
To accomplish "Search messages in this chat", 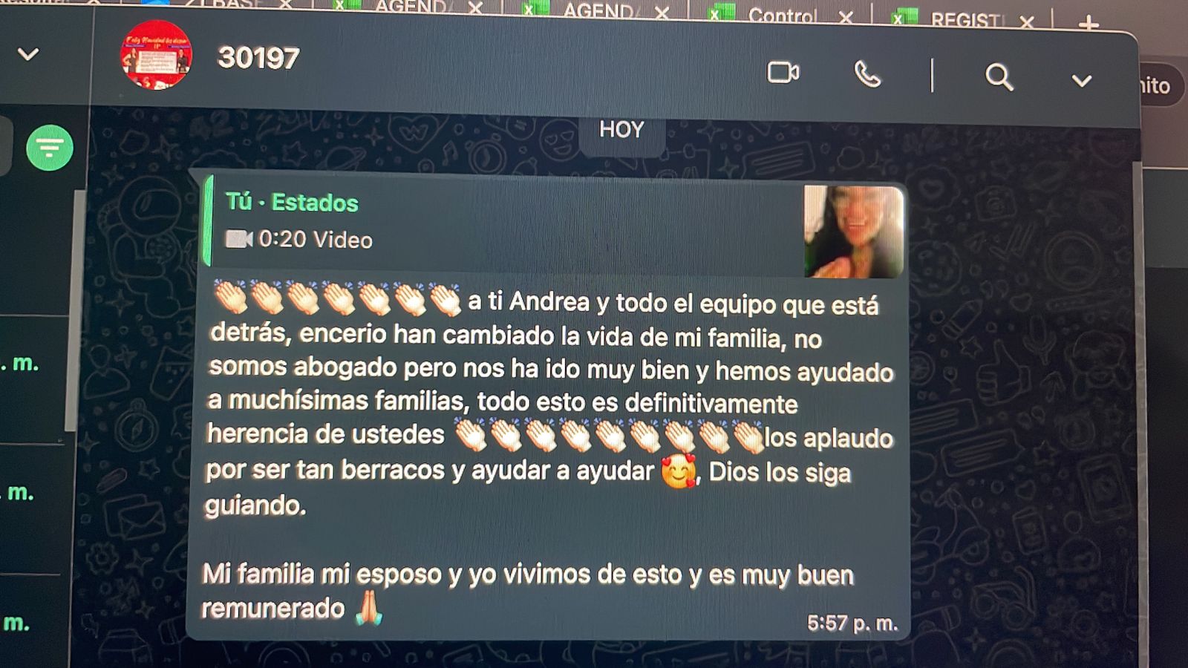I will 999,76.
